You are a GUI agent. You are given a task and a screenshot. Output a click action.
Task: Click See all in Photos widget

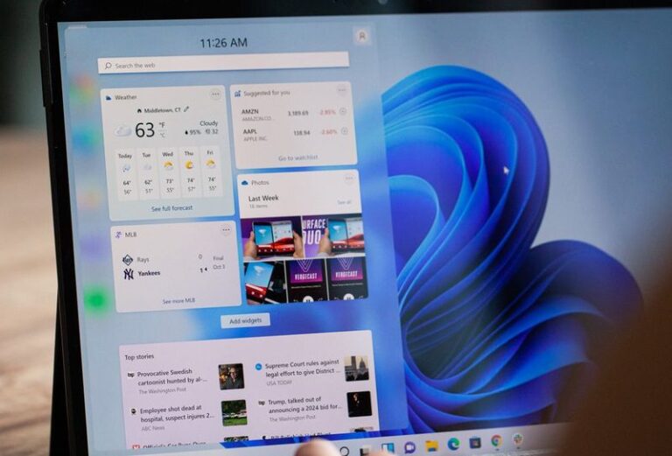[344, 202]
